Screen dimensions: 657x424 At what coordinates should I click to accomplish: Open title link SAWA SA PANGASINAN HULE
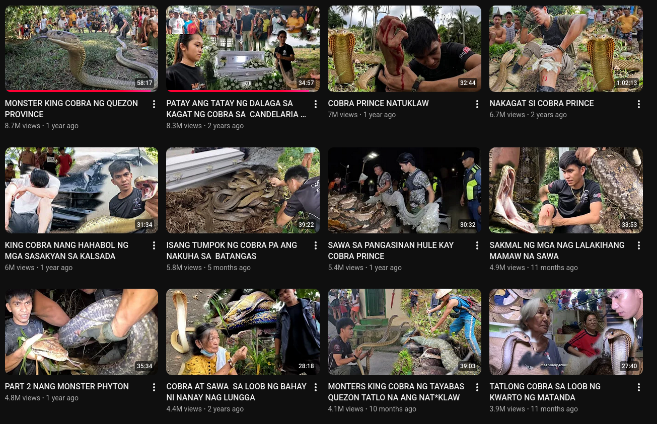pyautogui.click(x=391, y=250)
